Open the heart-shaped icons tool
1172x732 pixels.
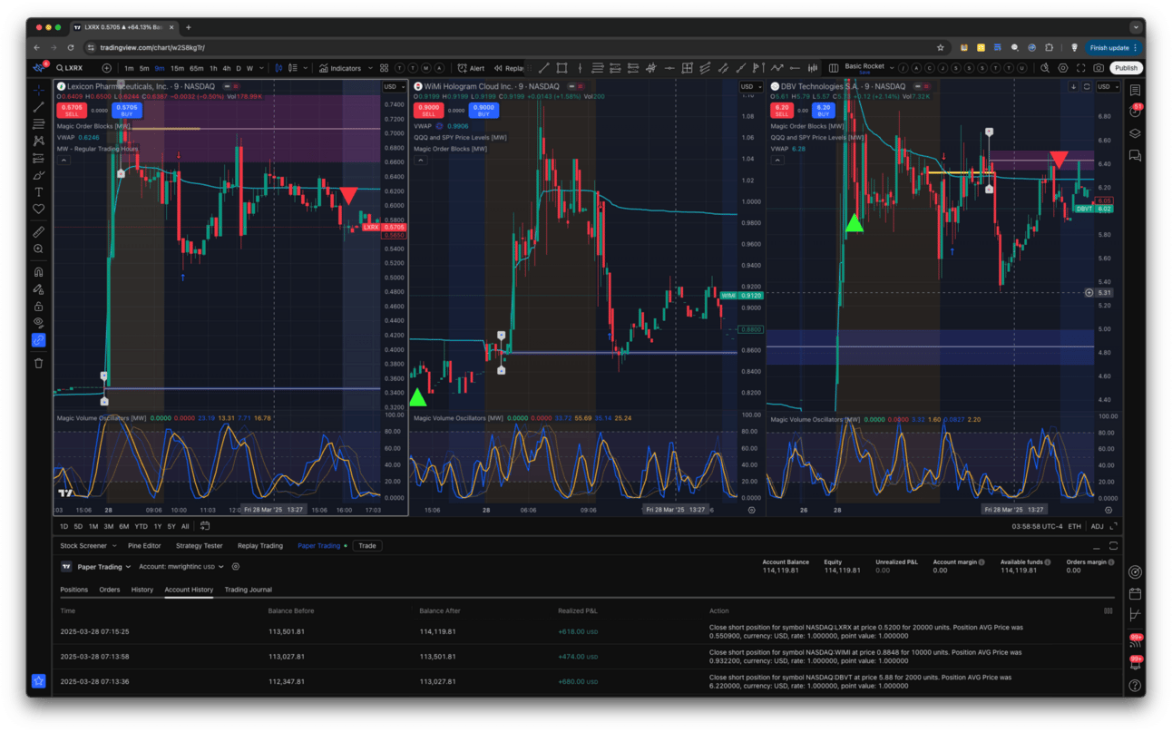(x=38, y=209)
